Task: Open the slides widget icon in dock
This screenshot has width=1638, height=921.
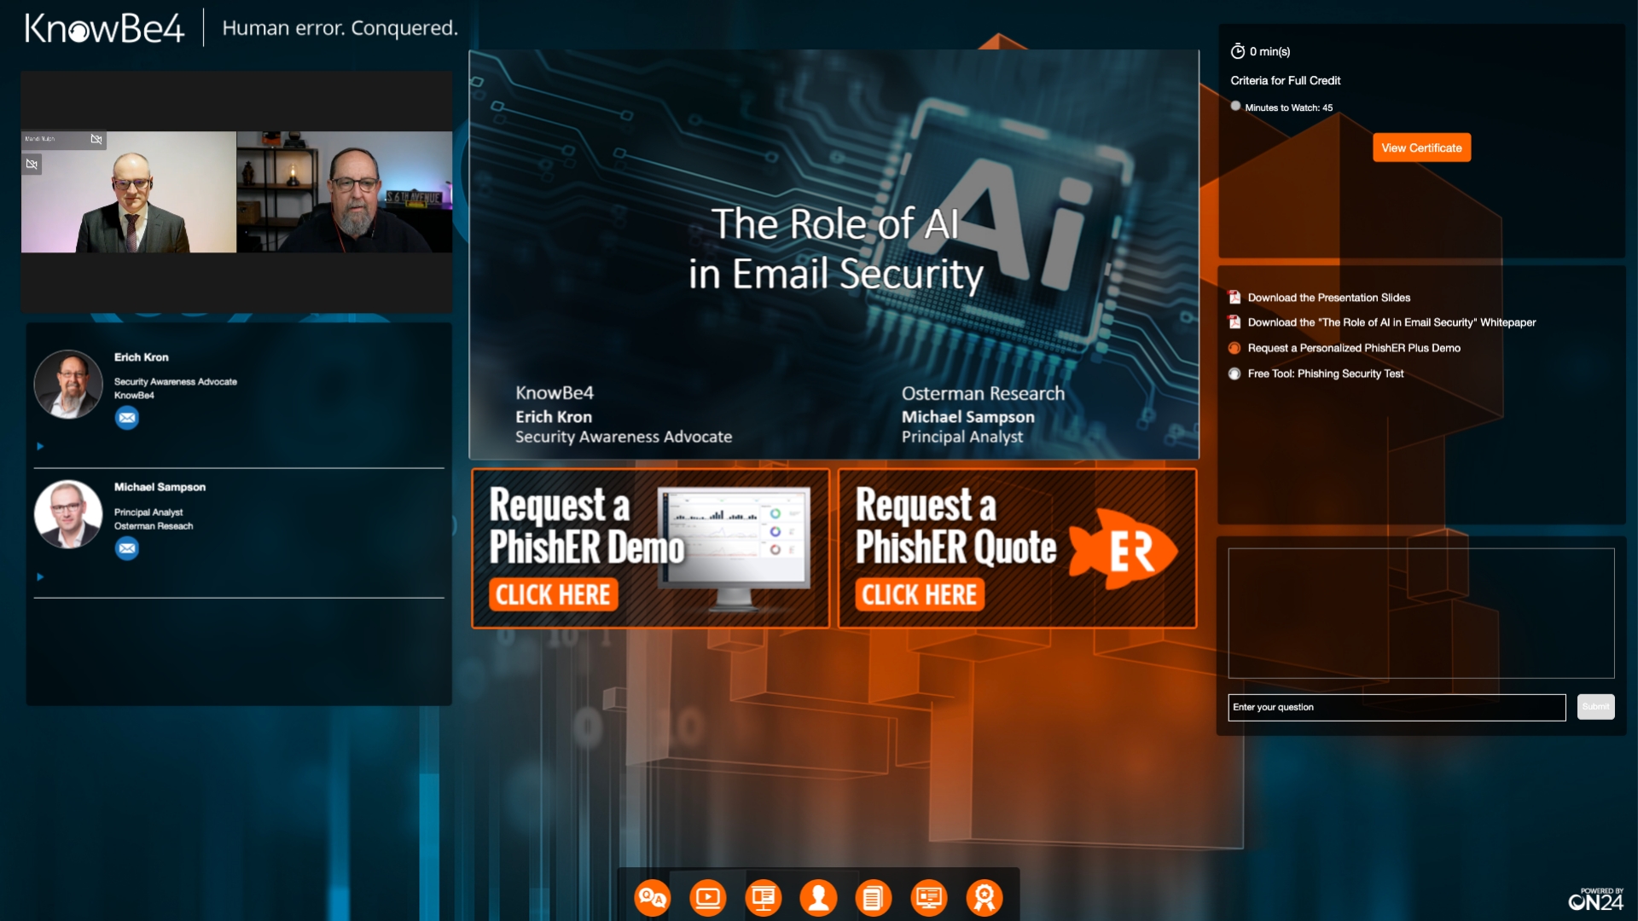Action: tap(764, 897)
